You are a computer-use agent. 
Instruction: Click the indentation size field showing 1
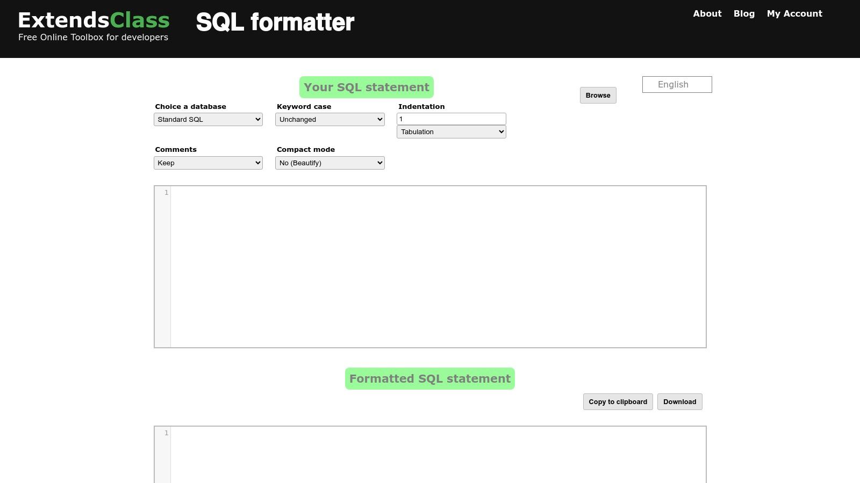click(451, 118)
